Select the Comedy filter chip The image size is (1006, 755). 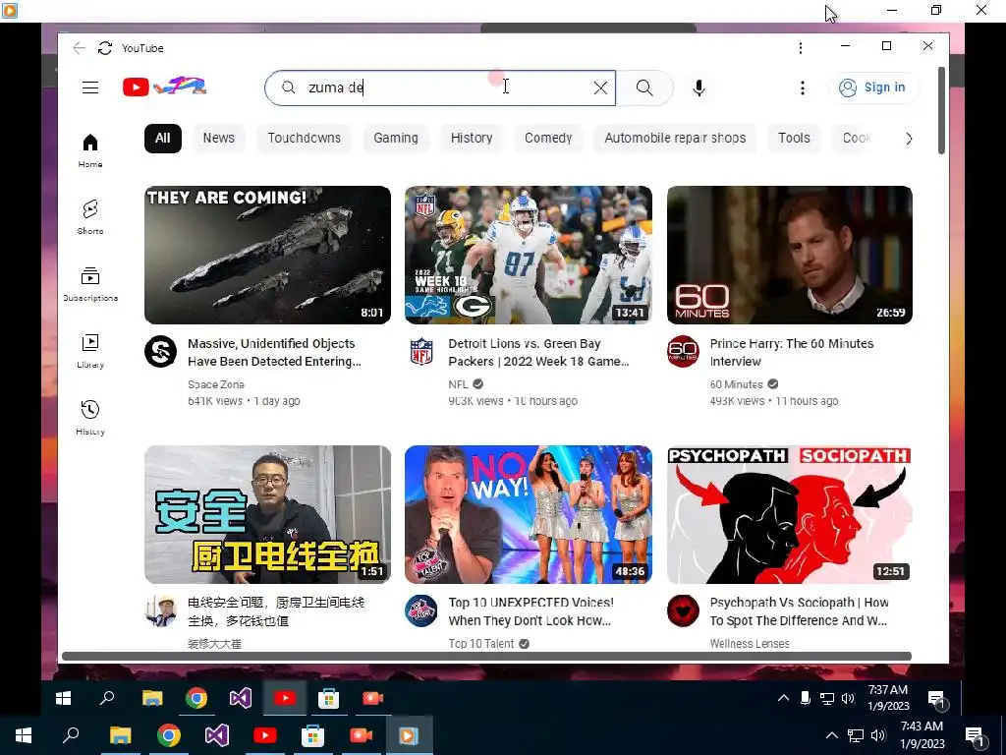point(548,138)
